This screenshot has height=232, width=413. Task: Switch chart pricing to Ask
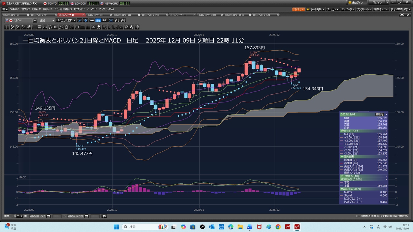(104, 20)
